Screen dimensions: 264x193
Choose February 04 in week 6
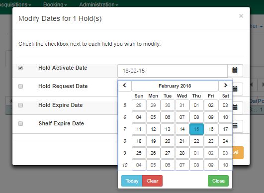139,117
